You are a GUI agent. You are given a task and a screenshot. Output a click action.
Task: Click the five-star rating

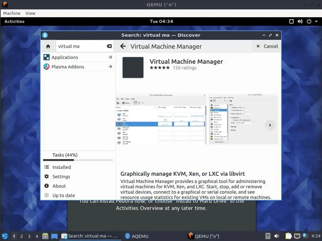click(x=160, y=68)
